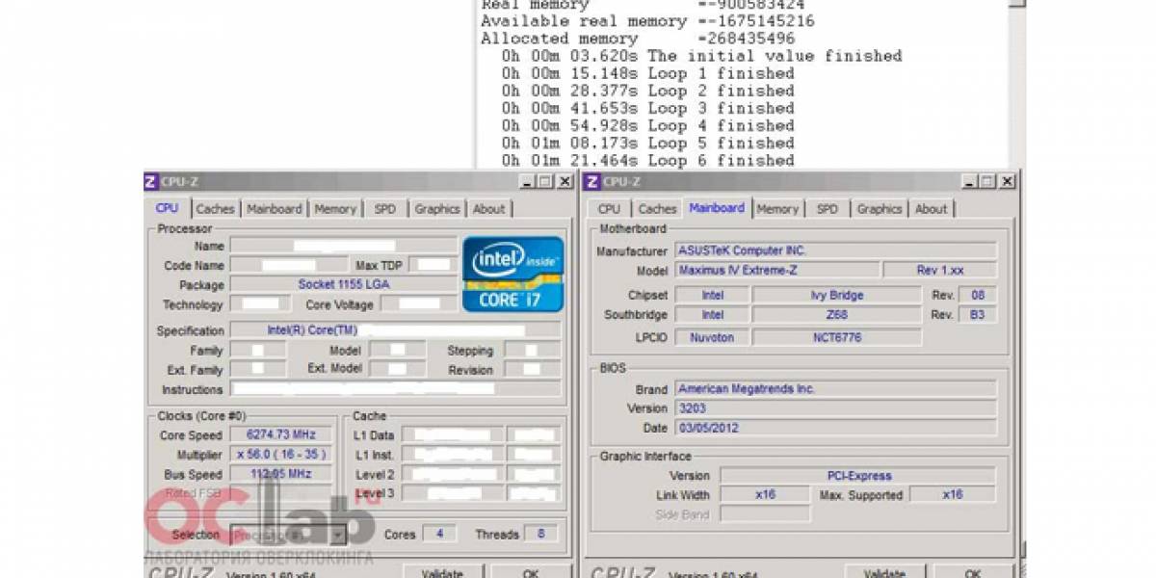Click the Threads count value 8
Image resolution: width=1156 pixels, height=578 pixels.
(x=540, y=534)
